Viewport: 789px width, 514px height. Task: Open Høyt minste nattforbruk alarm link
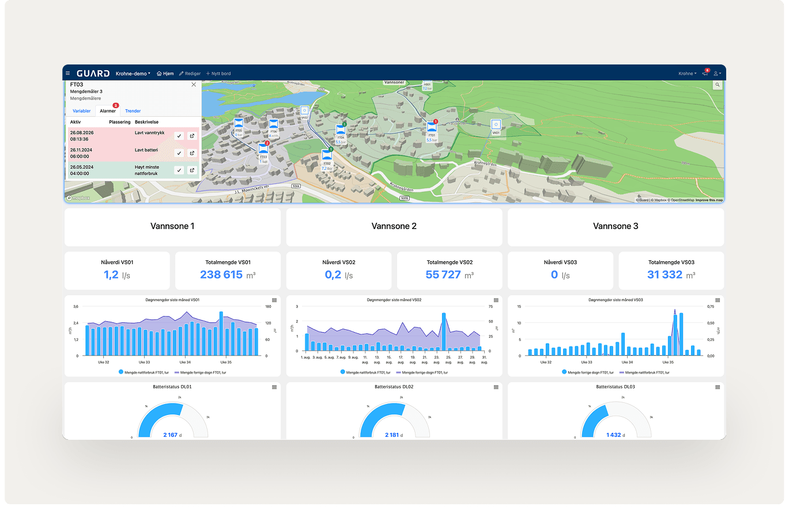click(x=192, y=170)
